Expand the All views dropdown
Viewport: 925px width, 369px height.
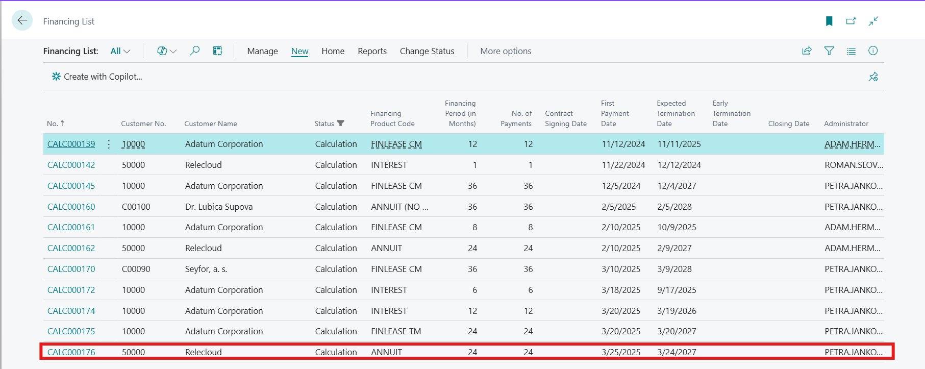pyautogui.click(x=120, y=51)
